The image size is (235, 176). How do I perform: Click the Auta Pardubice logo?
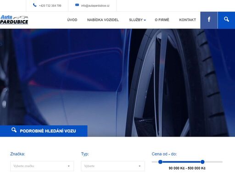point(14,20)
